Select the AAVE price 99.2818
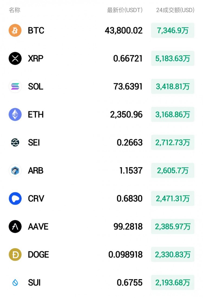This screenshot has height=298, width=203. 128,226
